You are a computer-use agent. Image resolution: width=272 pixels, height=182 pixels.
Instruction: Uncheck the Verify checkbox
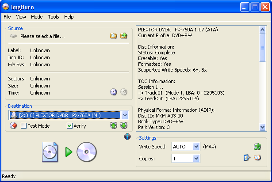coord(69,125)
